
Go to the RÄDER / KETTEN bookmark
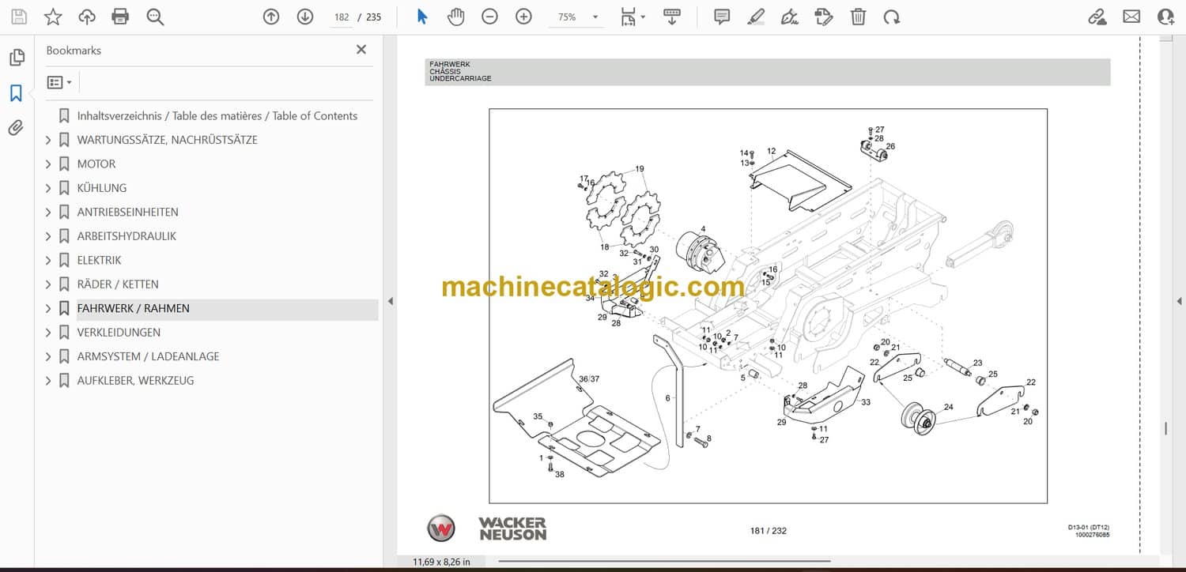click(118, 284)
